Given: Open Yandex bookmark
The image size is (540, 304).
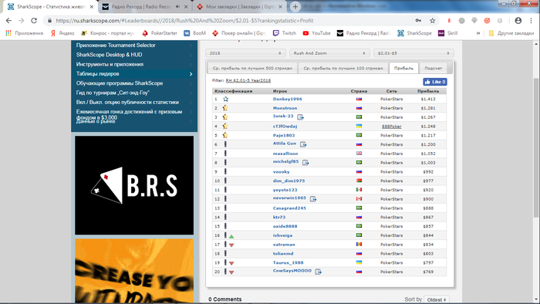Looking at the screenshot, I should 62,33.
